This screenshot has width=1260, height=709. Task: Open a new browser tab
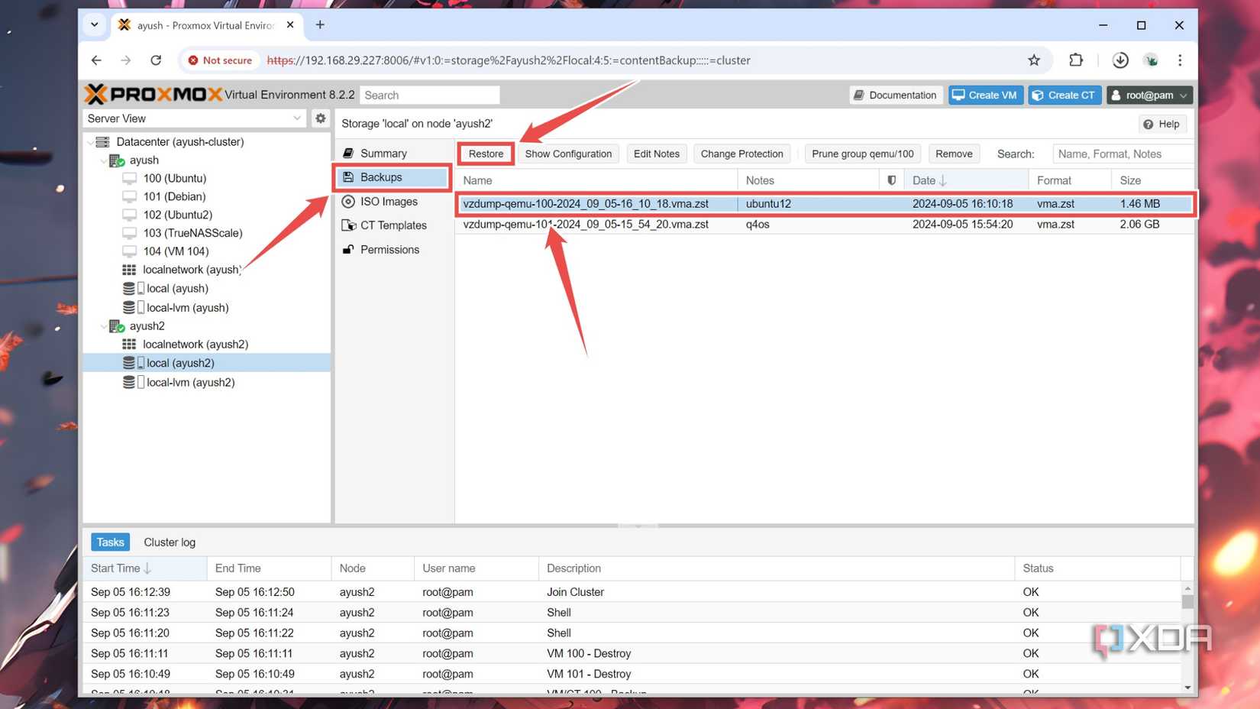point(320,25)
